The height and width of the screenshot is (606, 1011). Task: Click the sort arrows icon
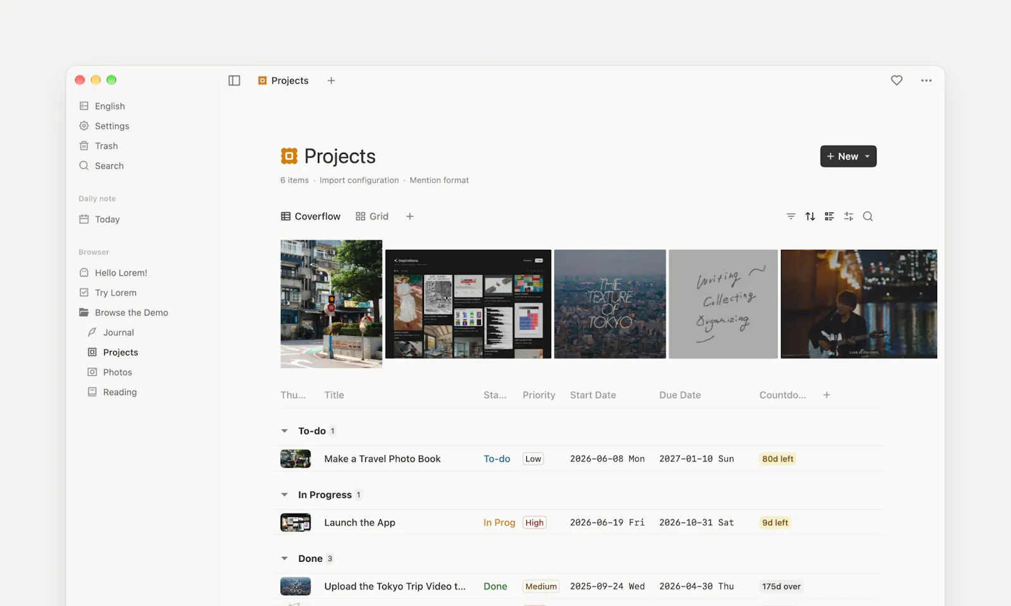click(x=810, y=217)
